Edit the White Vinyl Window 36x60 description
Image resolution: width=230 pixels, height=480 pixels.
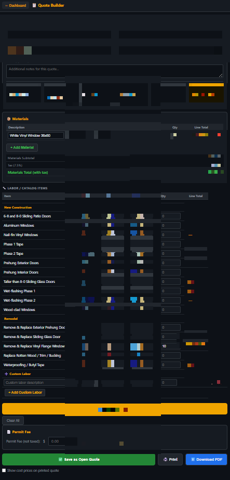click(x=36, y=135)
